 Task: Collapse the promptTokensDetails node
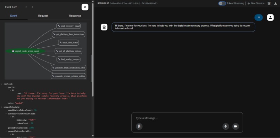[x=6, y=131]
